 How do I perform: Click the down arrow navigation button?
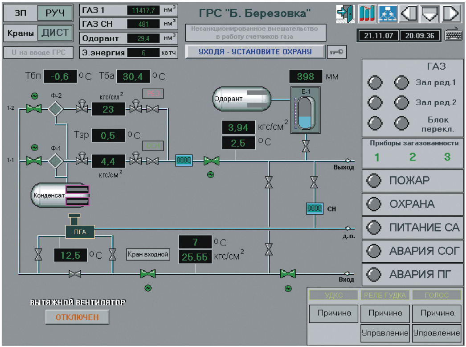(x=430, y=13)
